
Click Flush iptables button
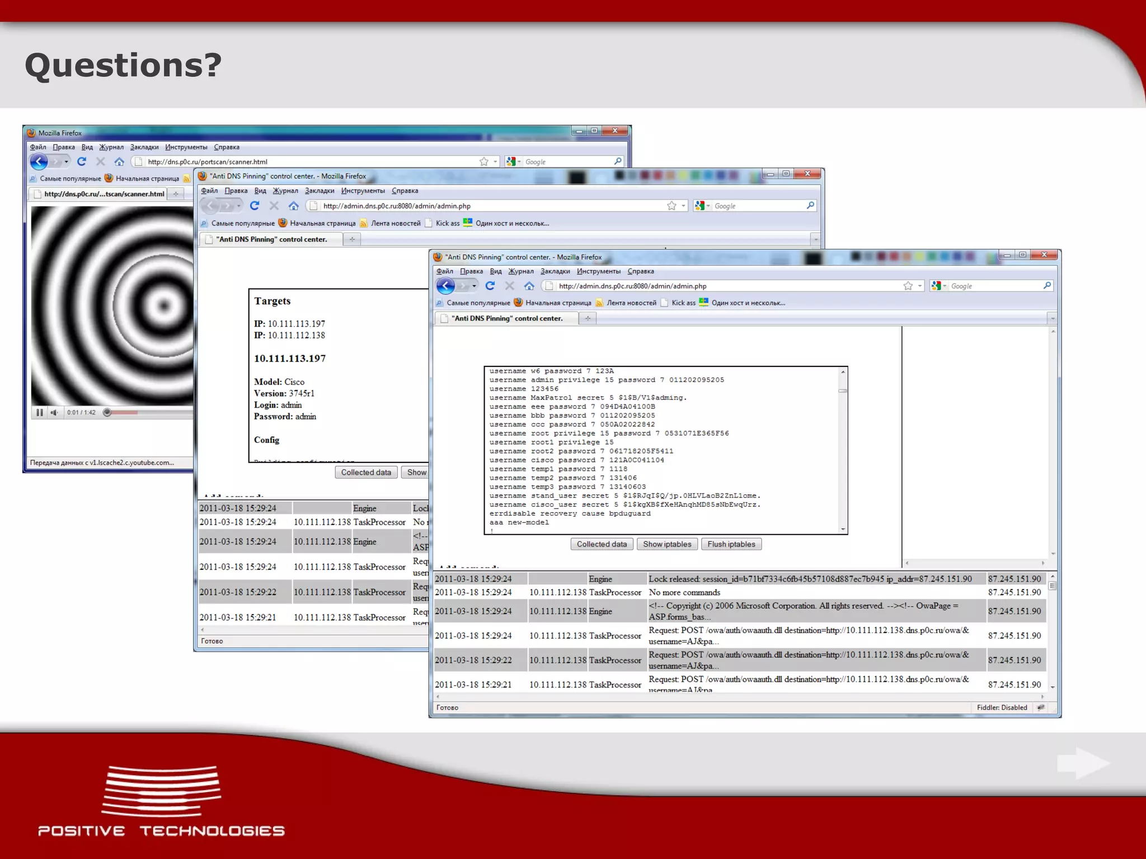(731, 544)
